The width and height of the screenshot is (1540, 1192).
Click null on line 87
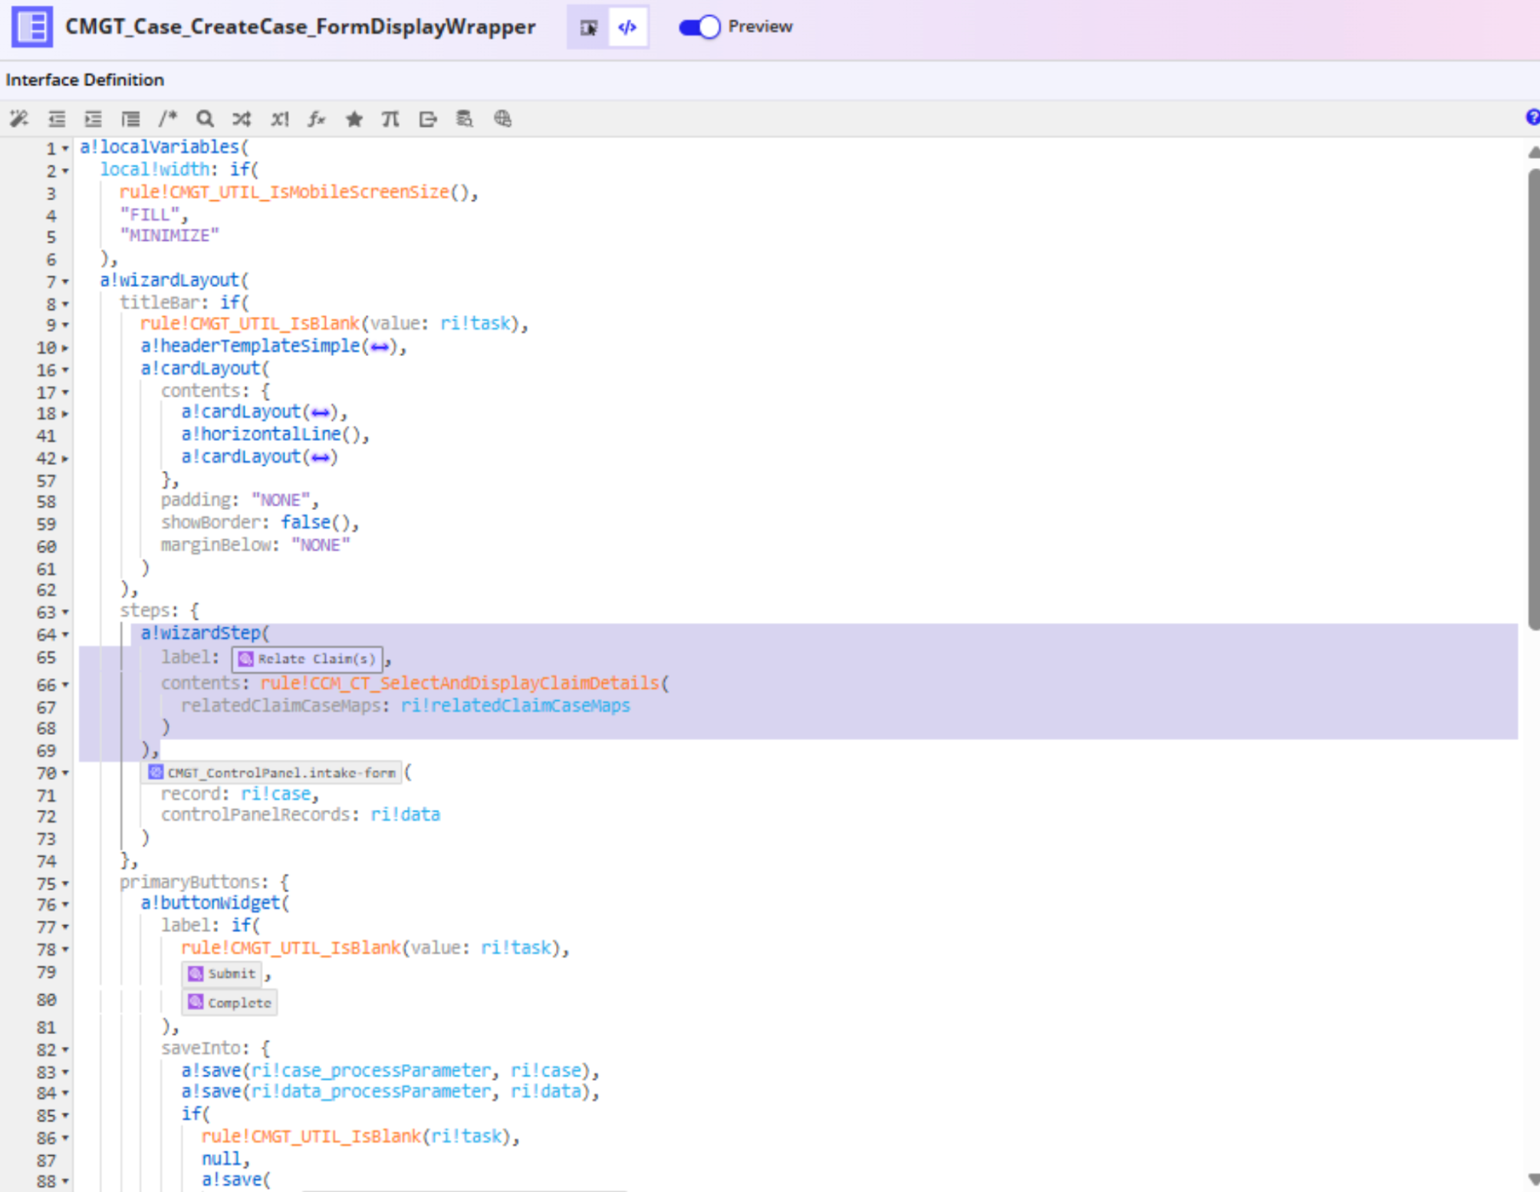pyautogui.click(x=221, y=1158)
